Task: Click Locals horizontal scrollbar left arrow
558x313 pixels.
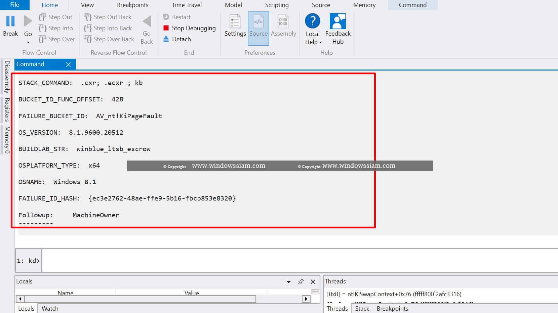Action: [20, 299]
